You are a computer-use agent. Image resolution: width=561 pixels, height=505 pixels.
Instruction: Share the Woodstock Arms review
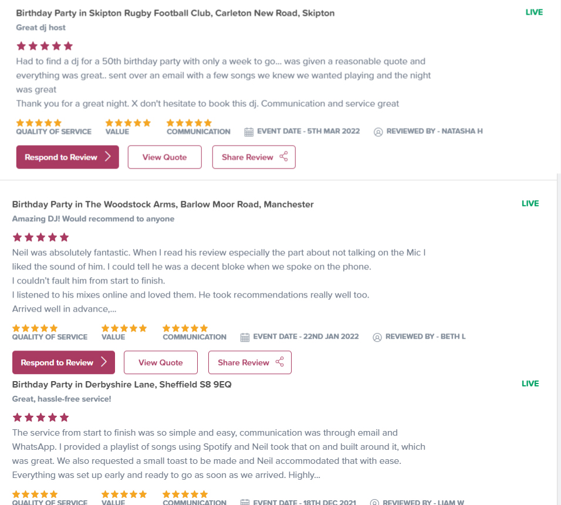249,363
